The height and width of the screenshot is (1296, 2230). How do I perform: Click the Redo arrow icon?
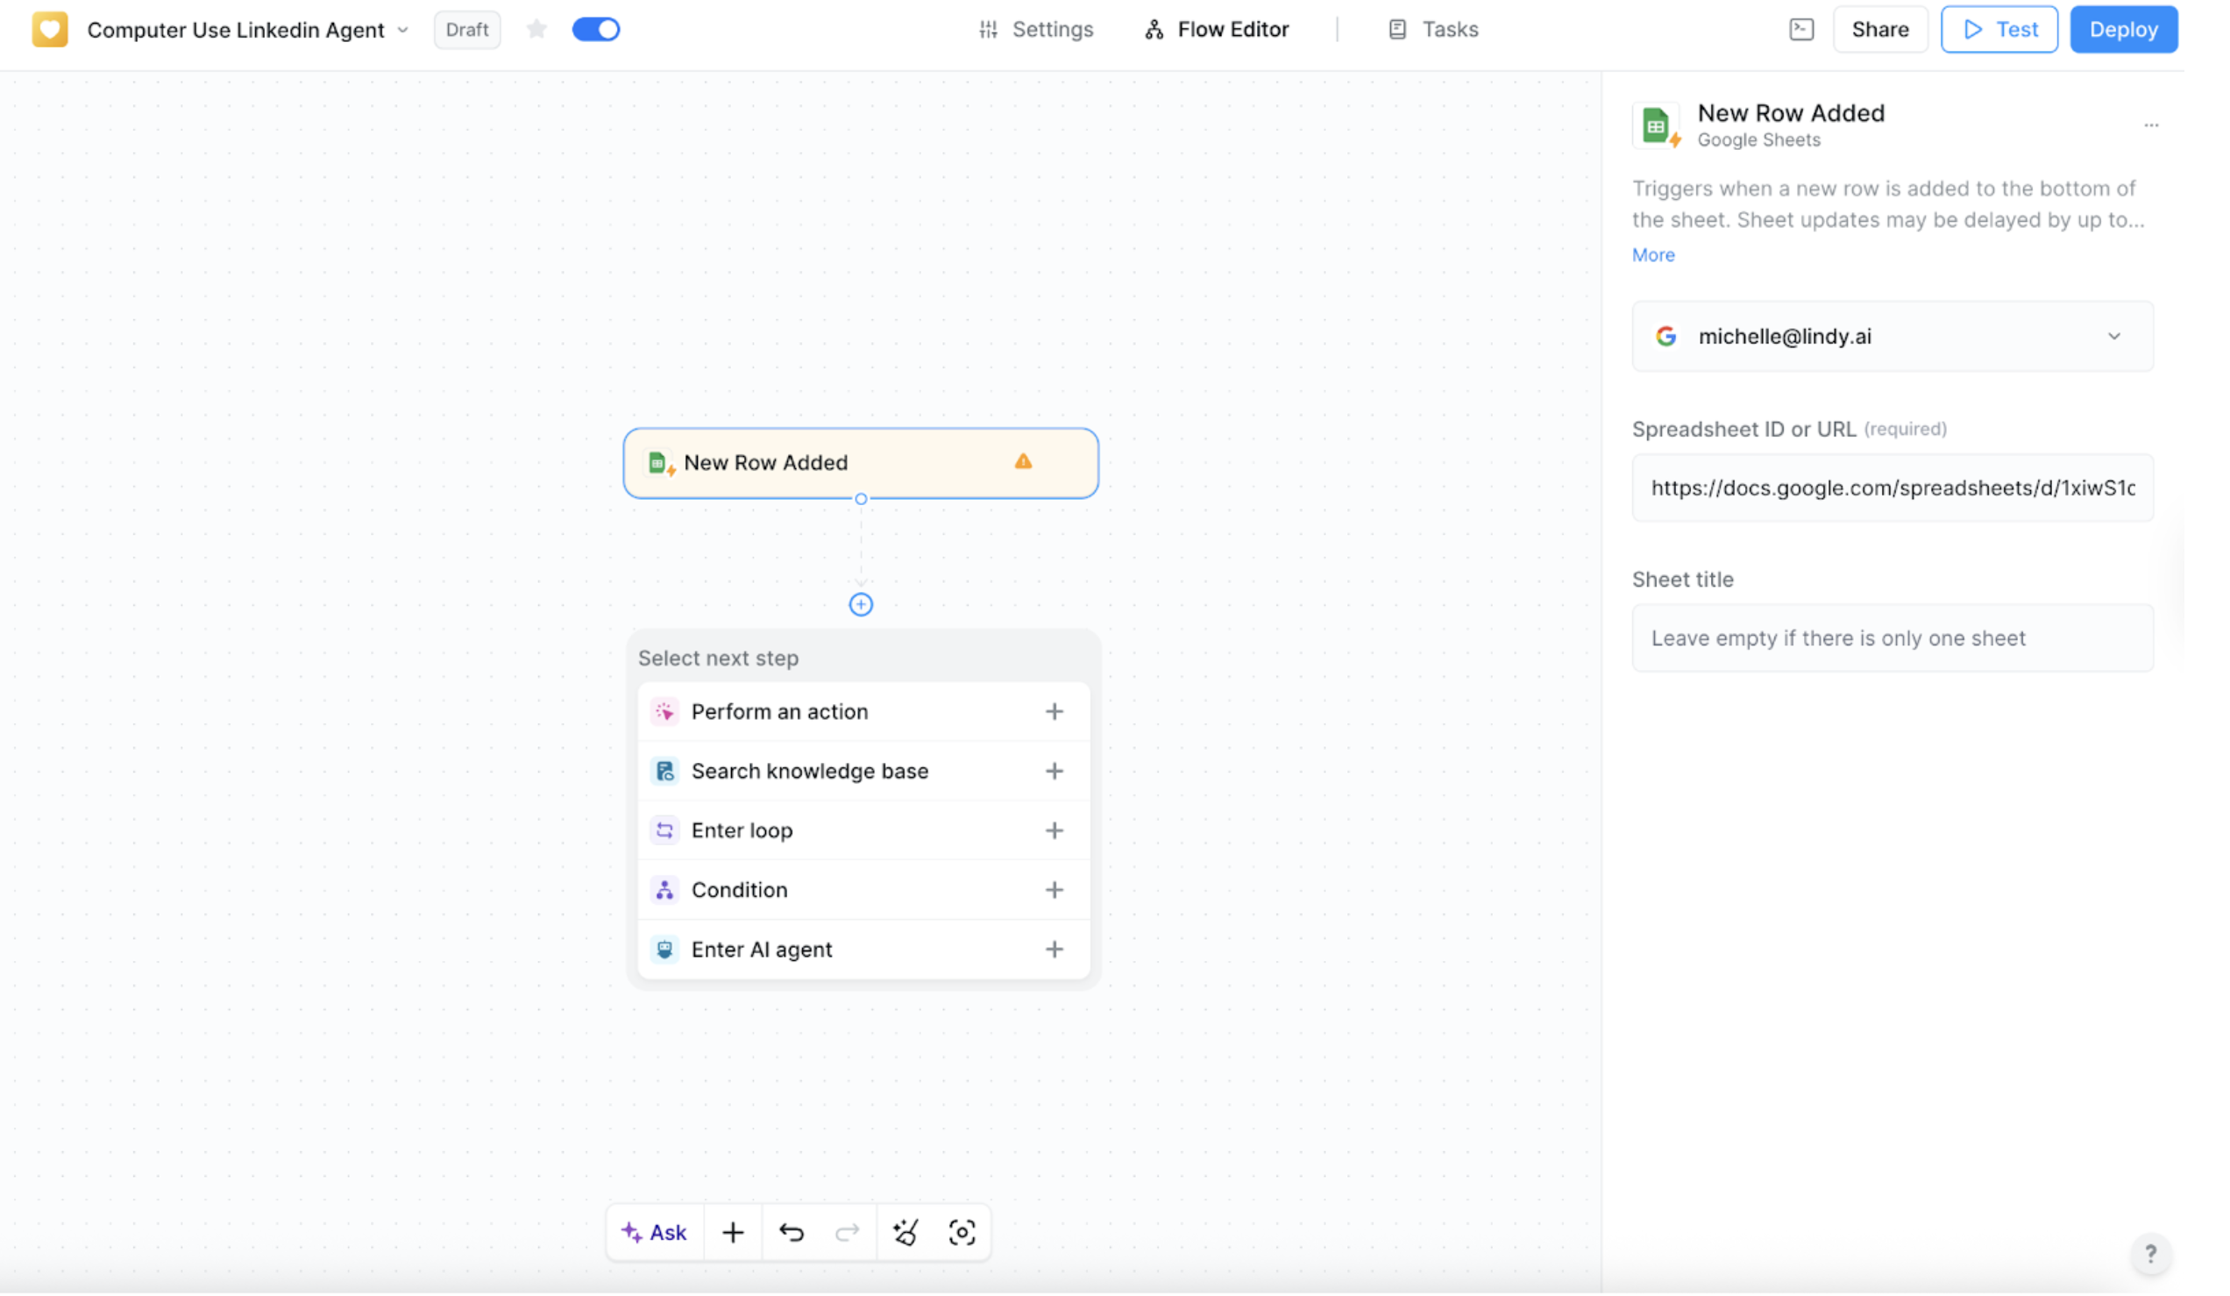point(847,1231)
